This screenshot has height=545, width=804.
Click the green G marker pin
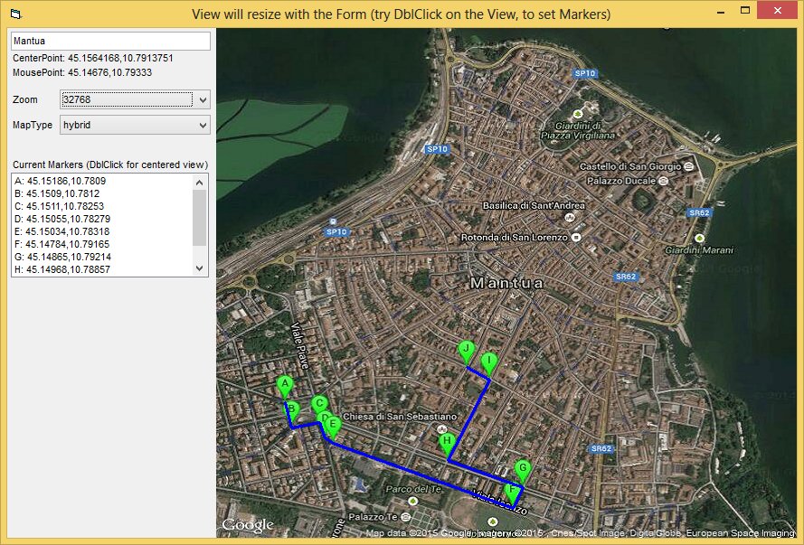coord(522,469)
